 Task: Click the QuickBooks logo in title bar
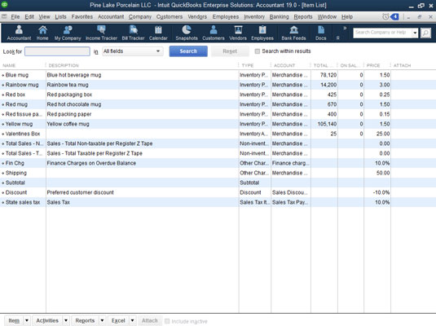4,5
